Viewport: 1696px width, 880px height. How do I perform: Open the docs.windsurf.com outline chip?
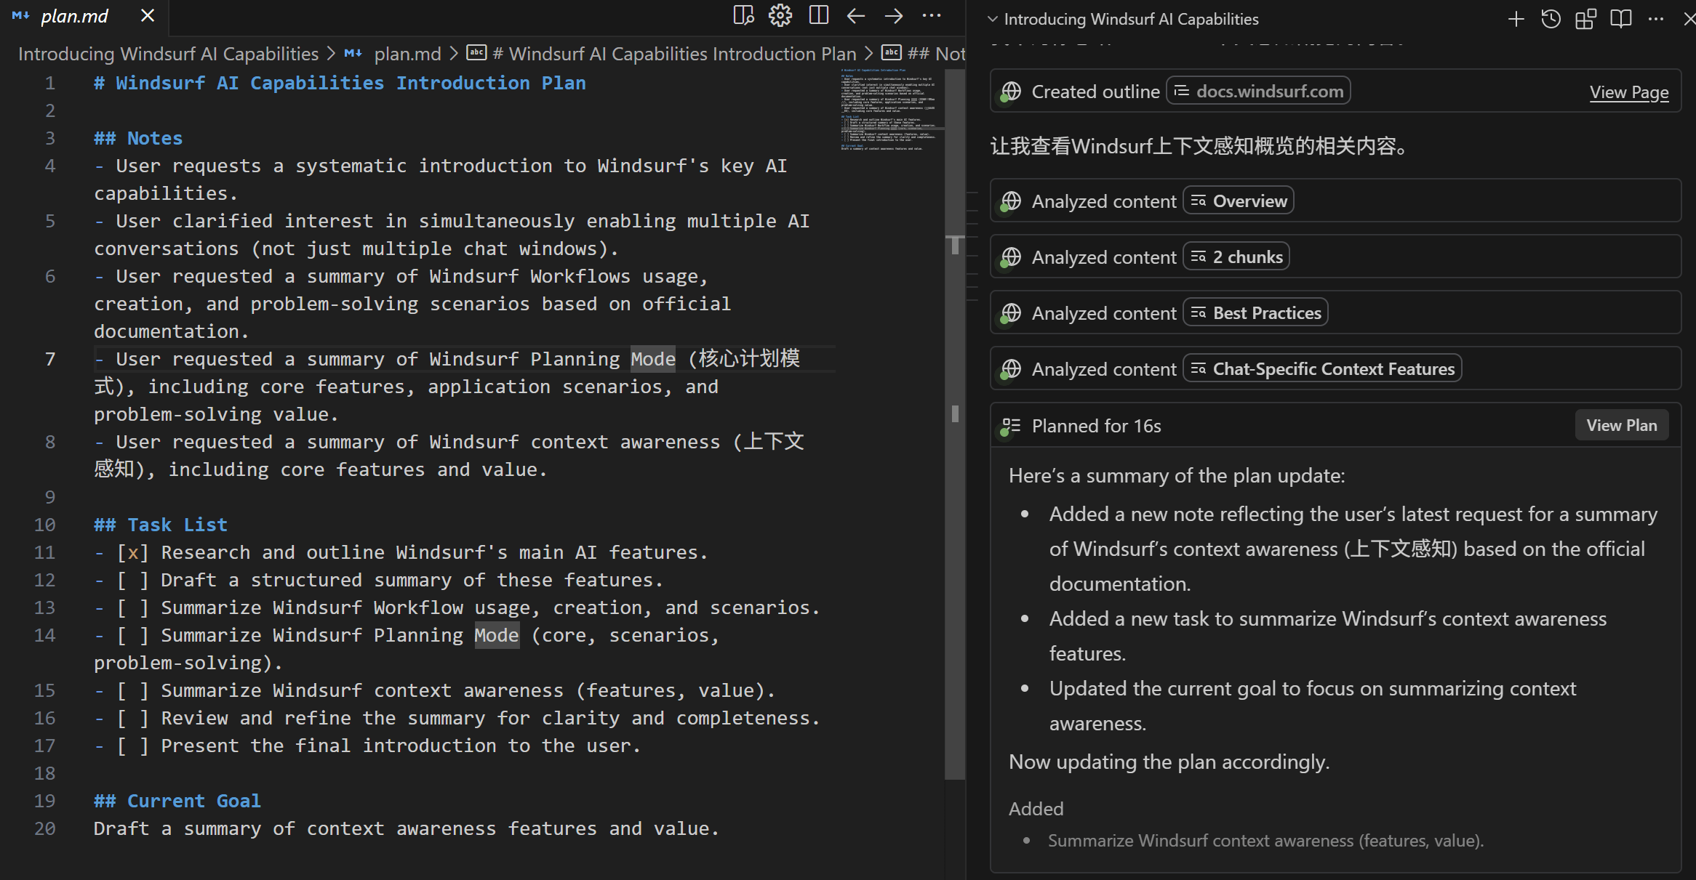tap(1258, 91)
